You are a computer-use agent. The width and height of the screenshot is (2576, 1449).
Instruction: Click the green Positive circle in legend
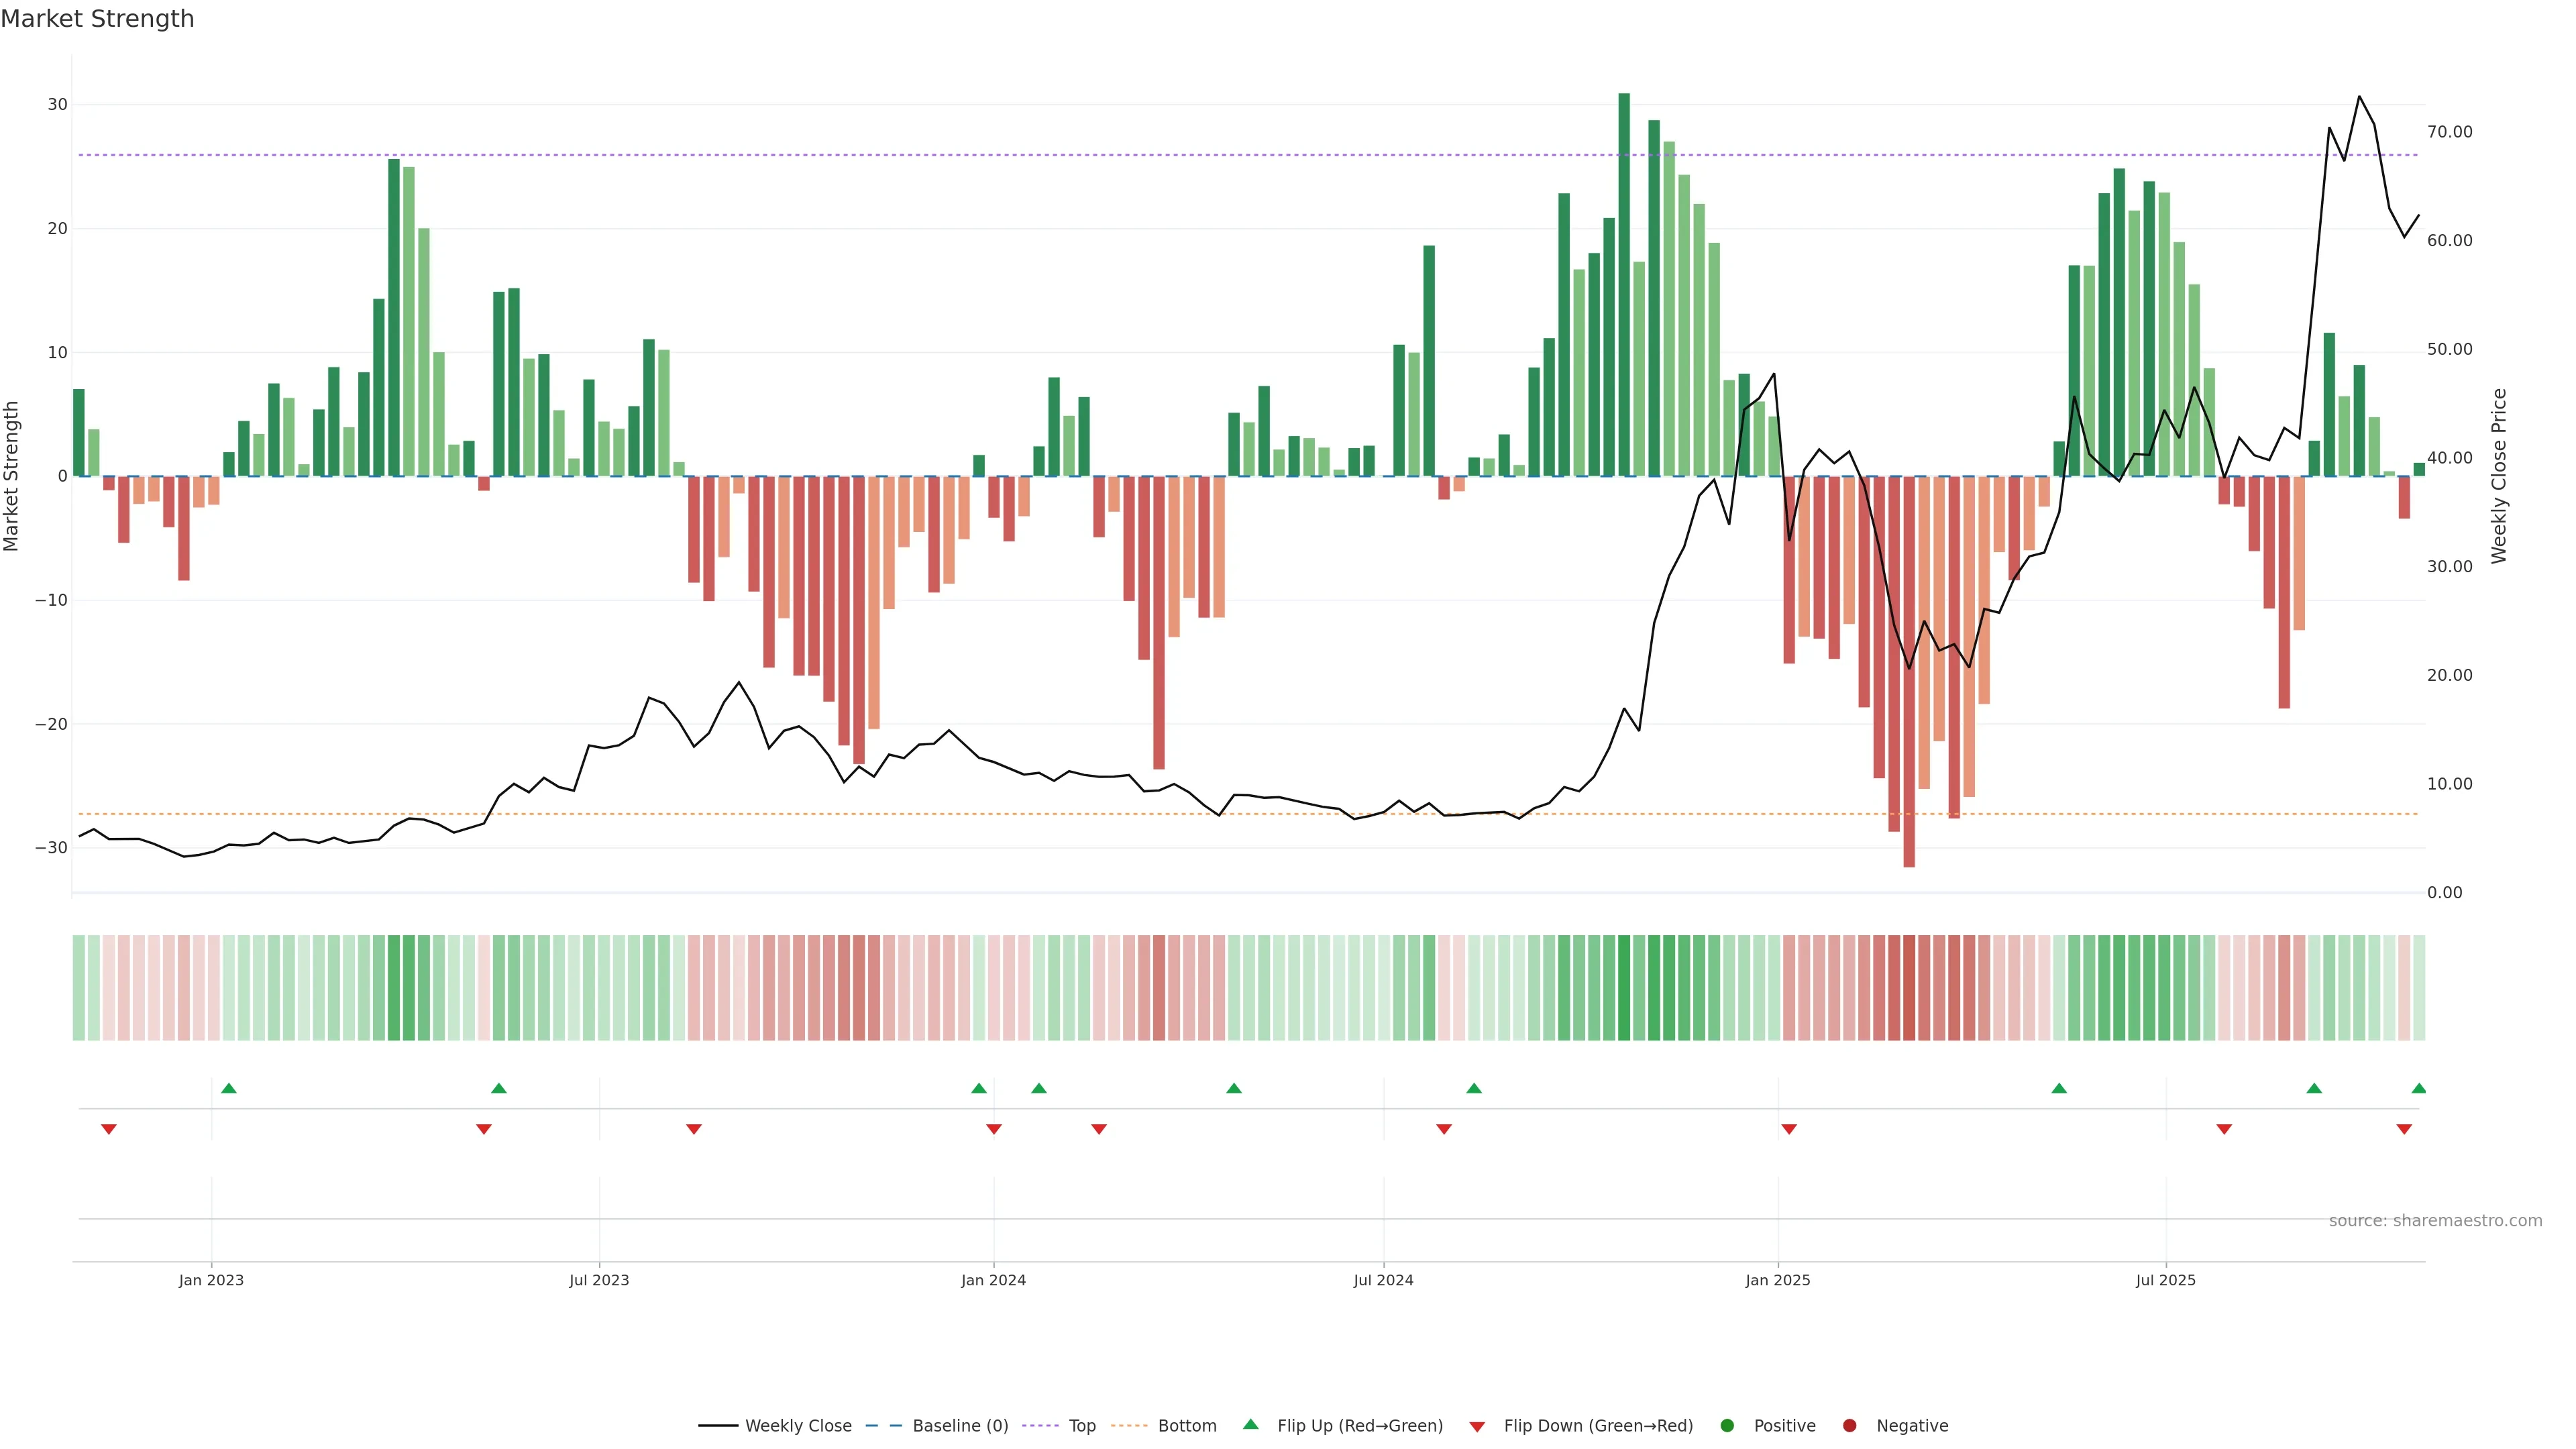(x=1727, y=1425)
